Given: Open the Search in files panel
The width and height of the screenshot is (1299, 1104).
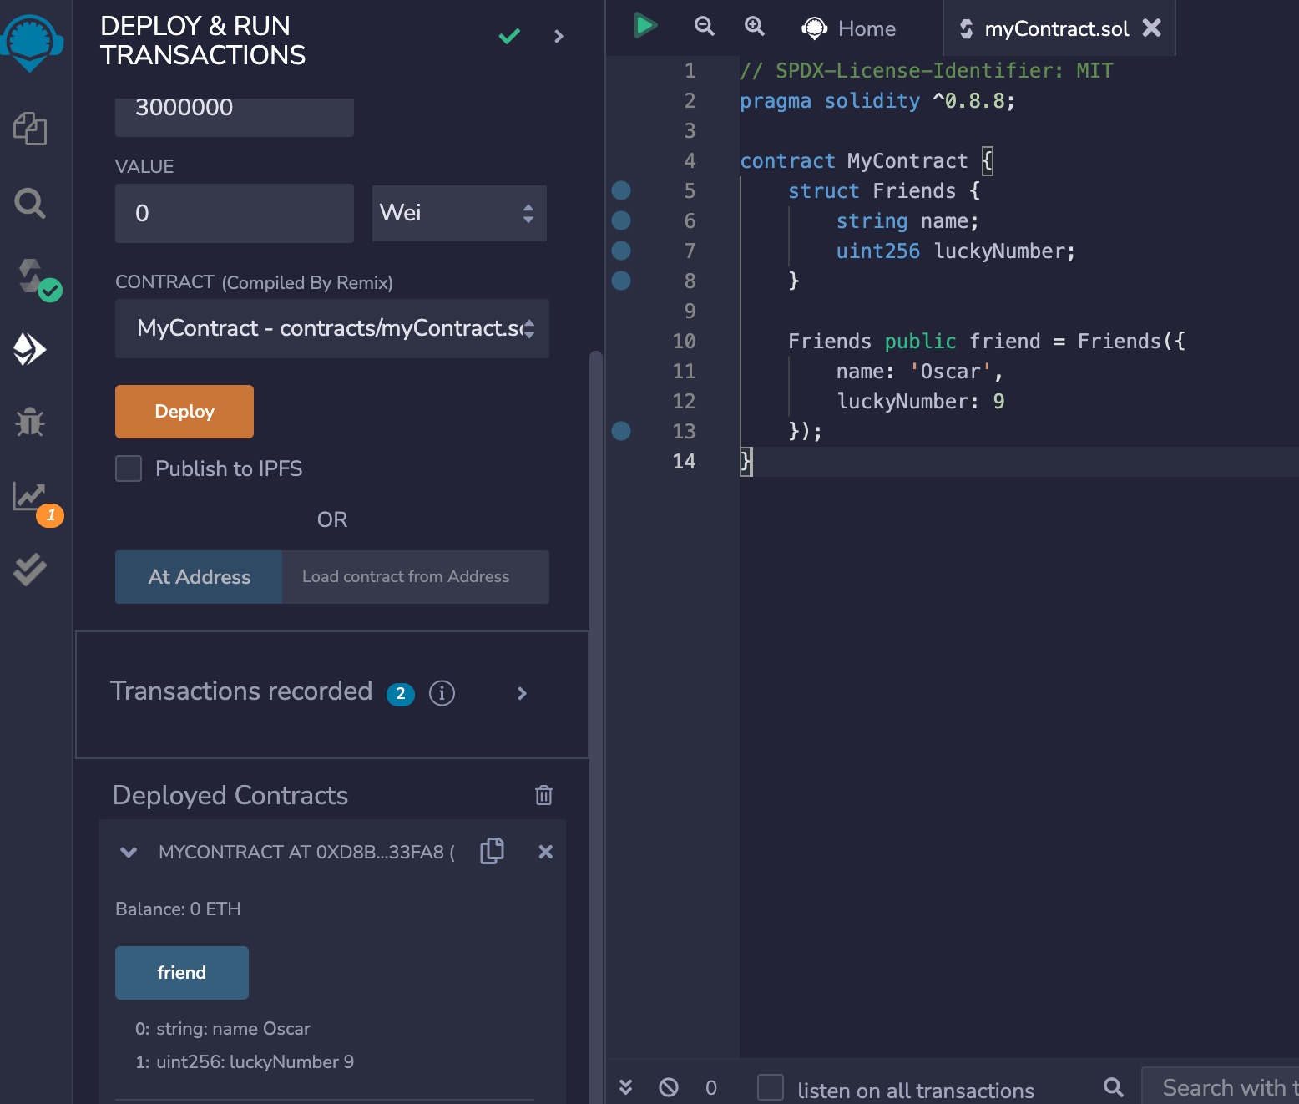Looking at the screenshot, I should tap(30, 203).
